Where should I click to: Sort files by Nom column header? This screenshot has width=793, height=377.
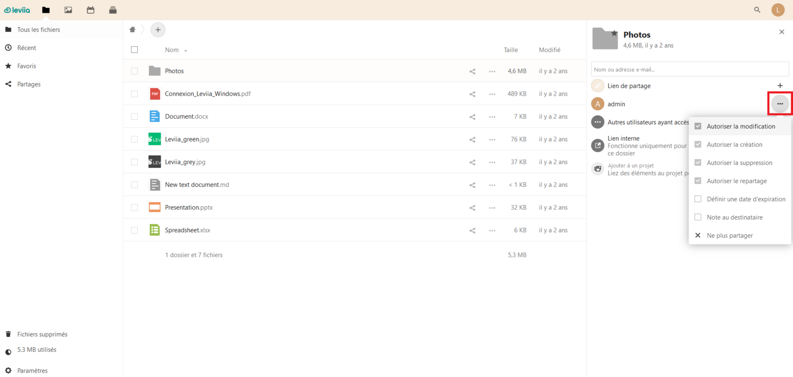coord(172,50)
